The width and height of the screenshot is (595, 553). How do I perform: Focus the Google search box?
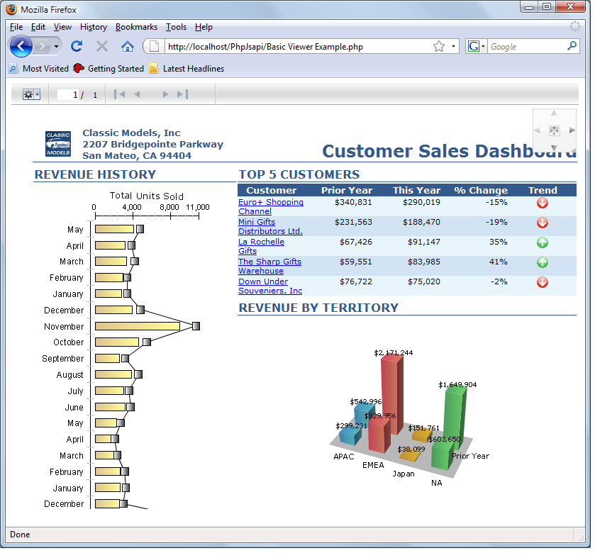(527, 47)
